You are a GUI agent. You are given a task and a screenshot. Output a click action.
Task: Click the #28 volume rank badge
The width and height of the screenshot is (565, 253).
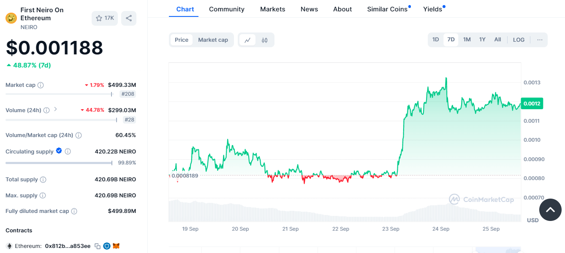[x=130, y=120]
